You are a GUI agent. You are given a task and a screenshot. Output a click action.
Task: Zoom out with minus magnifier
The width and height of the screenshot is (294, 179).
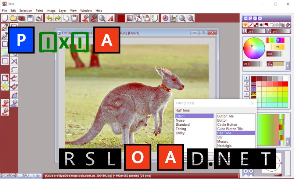pyautogui.click(x=190, y=18)
